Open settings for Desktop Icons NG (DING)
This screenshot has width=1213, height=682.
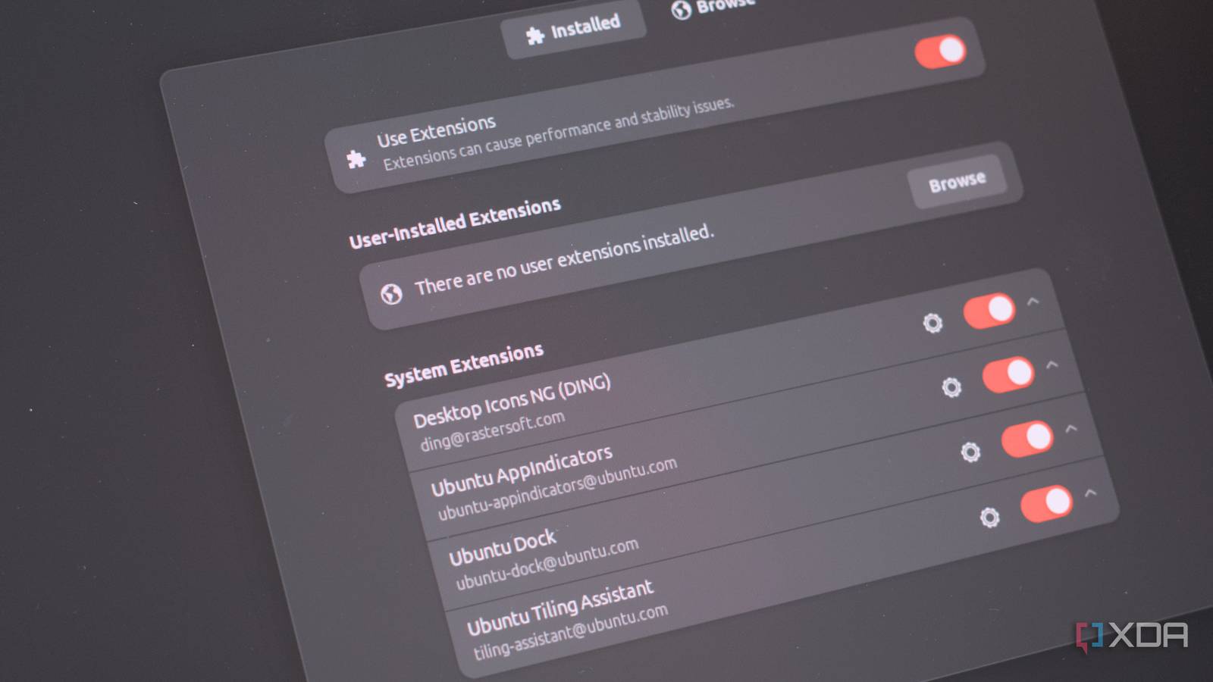tap(932, 321)
